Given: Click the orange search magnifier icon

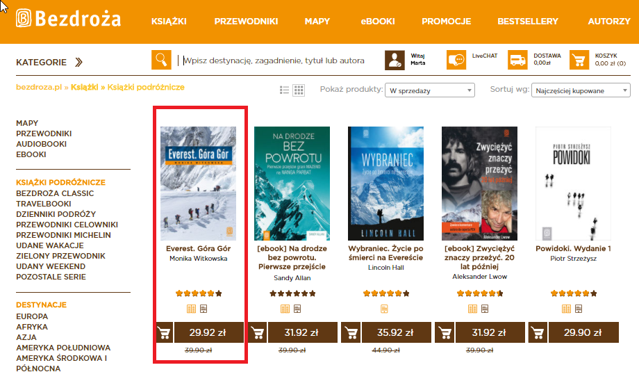Looking at the screenshot, I should point(161,60).
